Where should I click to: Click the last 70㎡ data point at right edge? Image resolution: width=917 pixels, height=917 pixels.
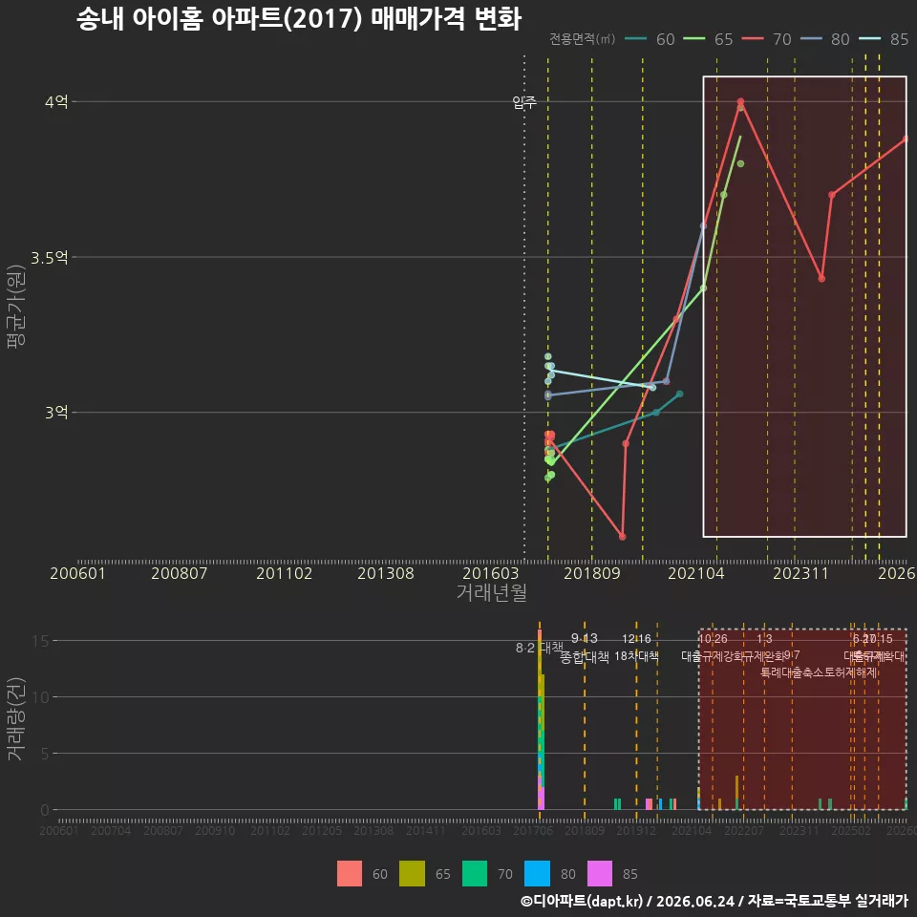906,139
